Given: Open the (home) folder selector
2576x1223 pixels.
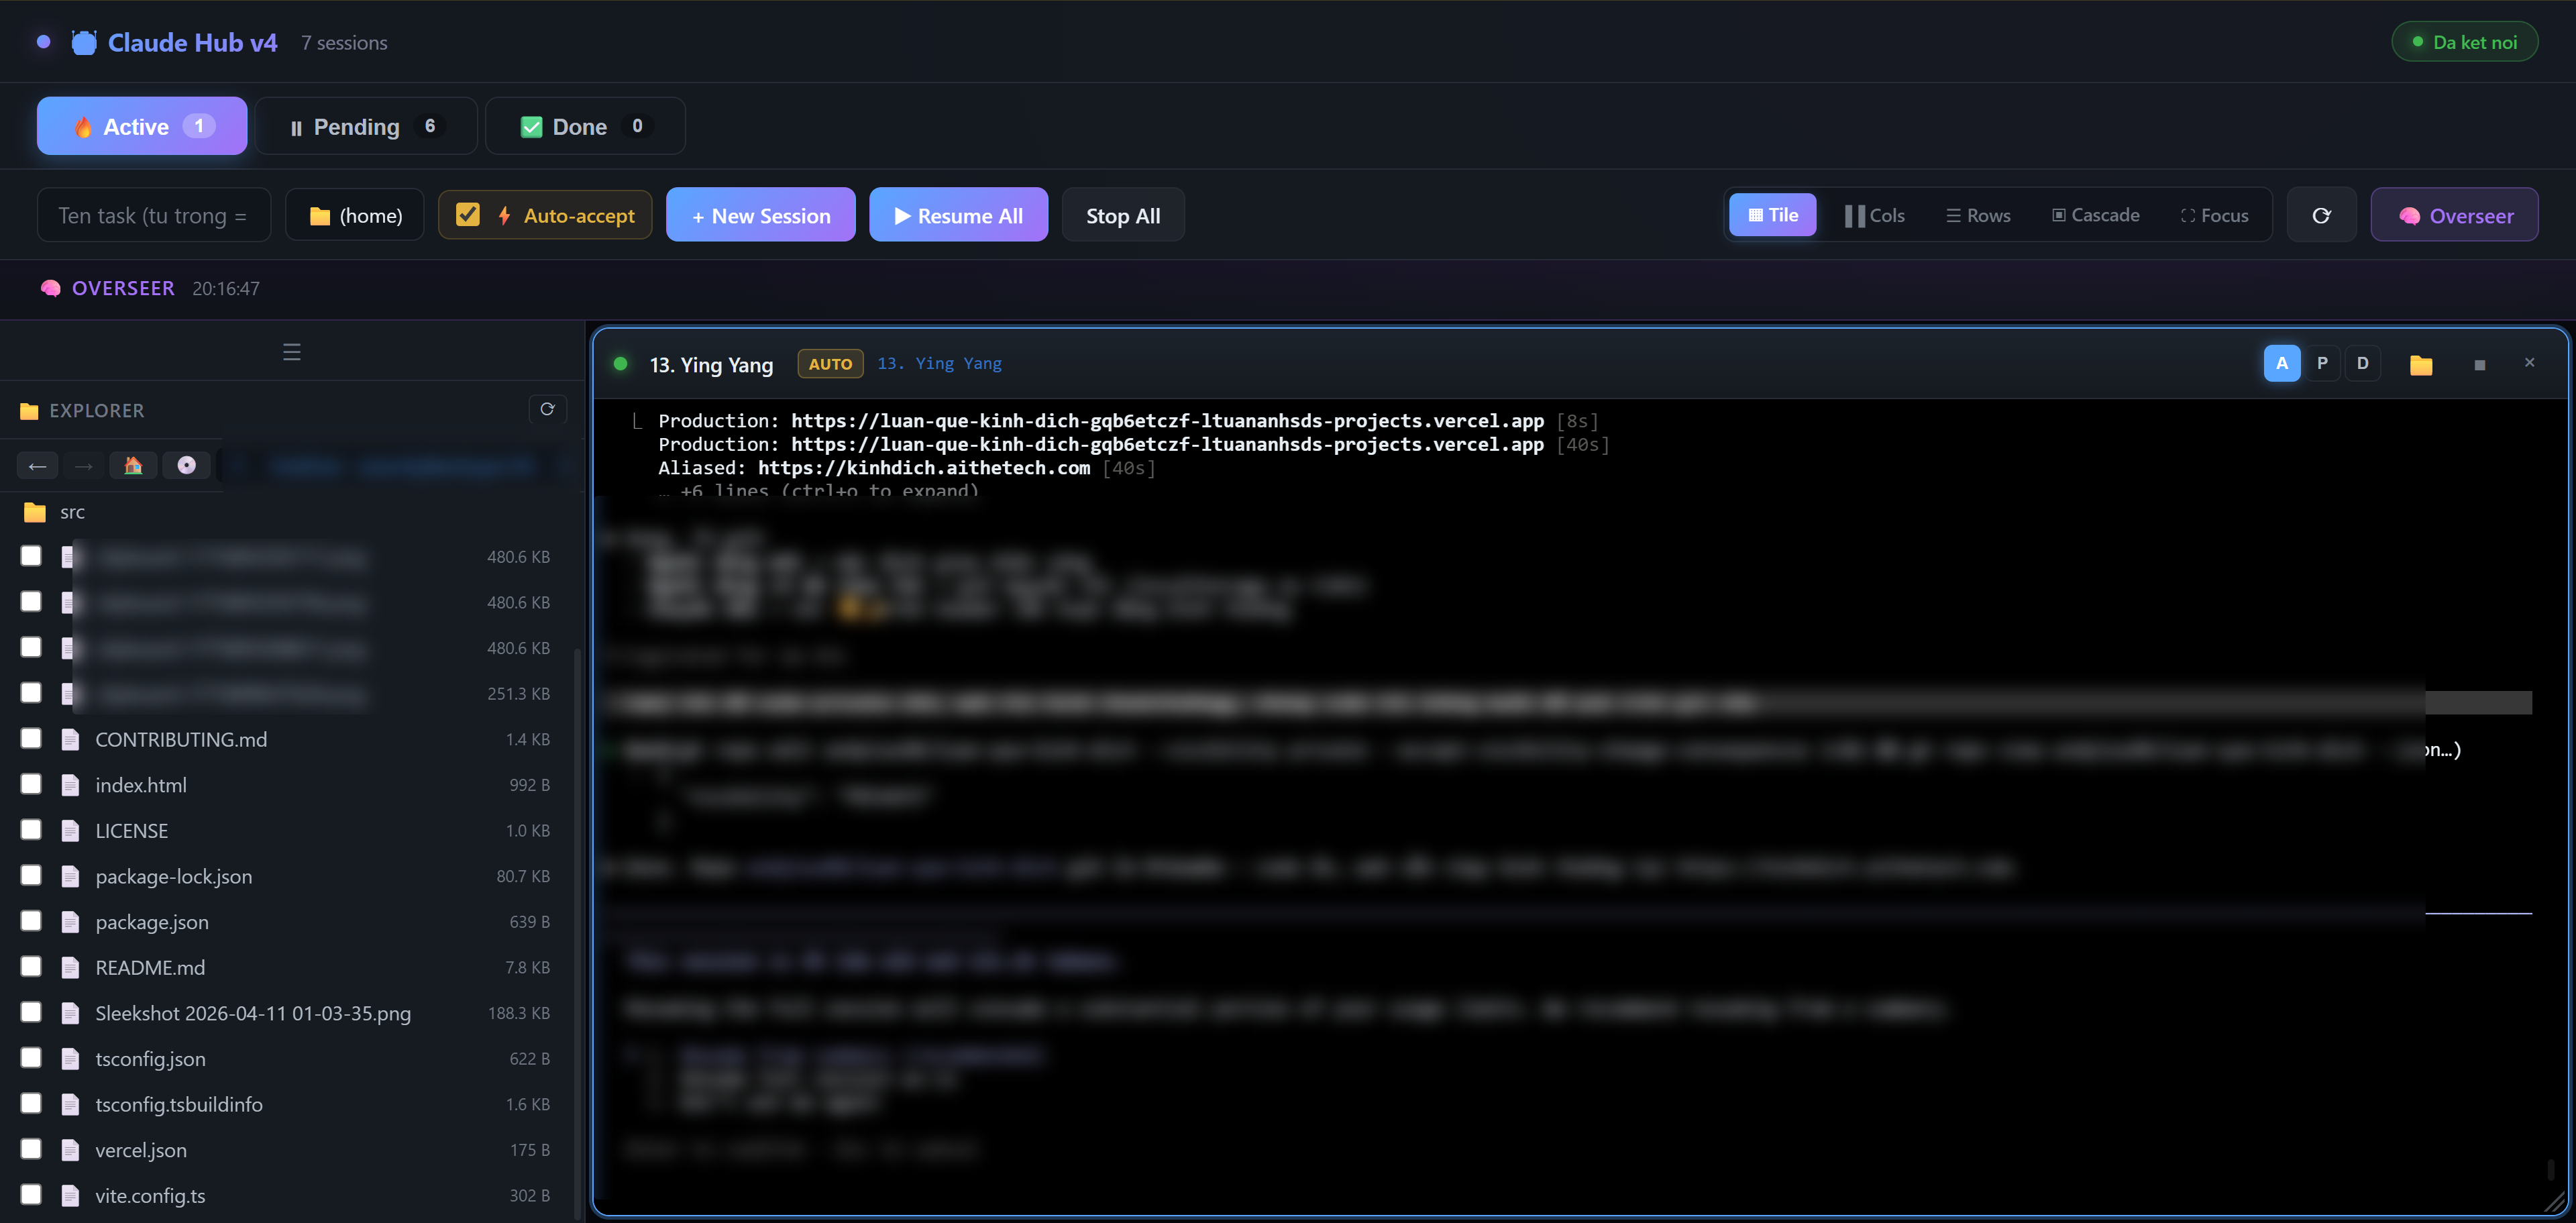Looking at the screenshot, I should [x=355, y=215].
